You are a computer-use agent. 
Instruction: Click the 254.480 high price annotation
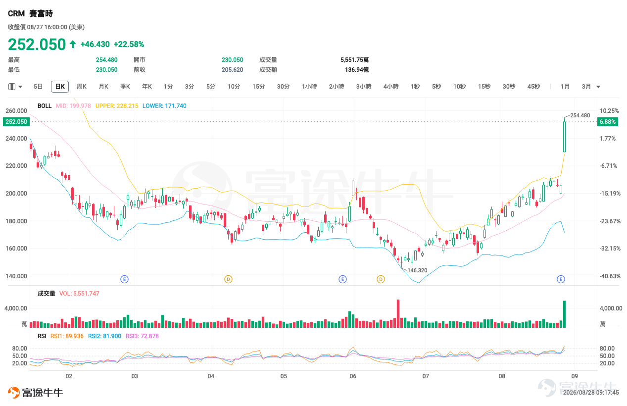click(580, 115)
